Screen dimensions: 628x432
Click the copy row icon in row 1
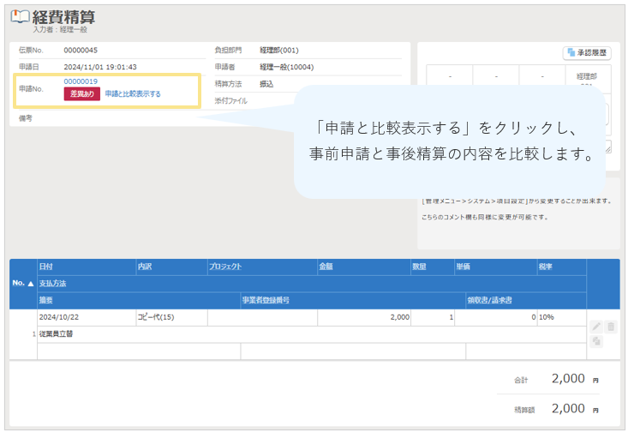click(596, 341)
